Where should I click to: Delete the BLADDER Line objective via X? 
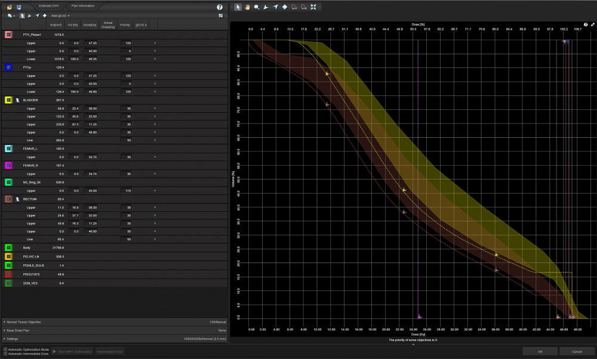[x=155, y=140]
